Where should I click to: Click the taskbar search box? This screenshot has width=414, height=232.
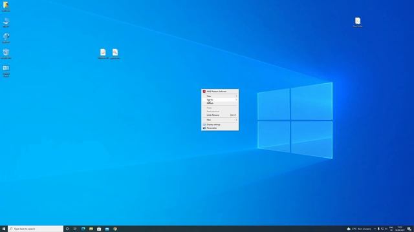coord(36,229)
